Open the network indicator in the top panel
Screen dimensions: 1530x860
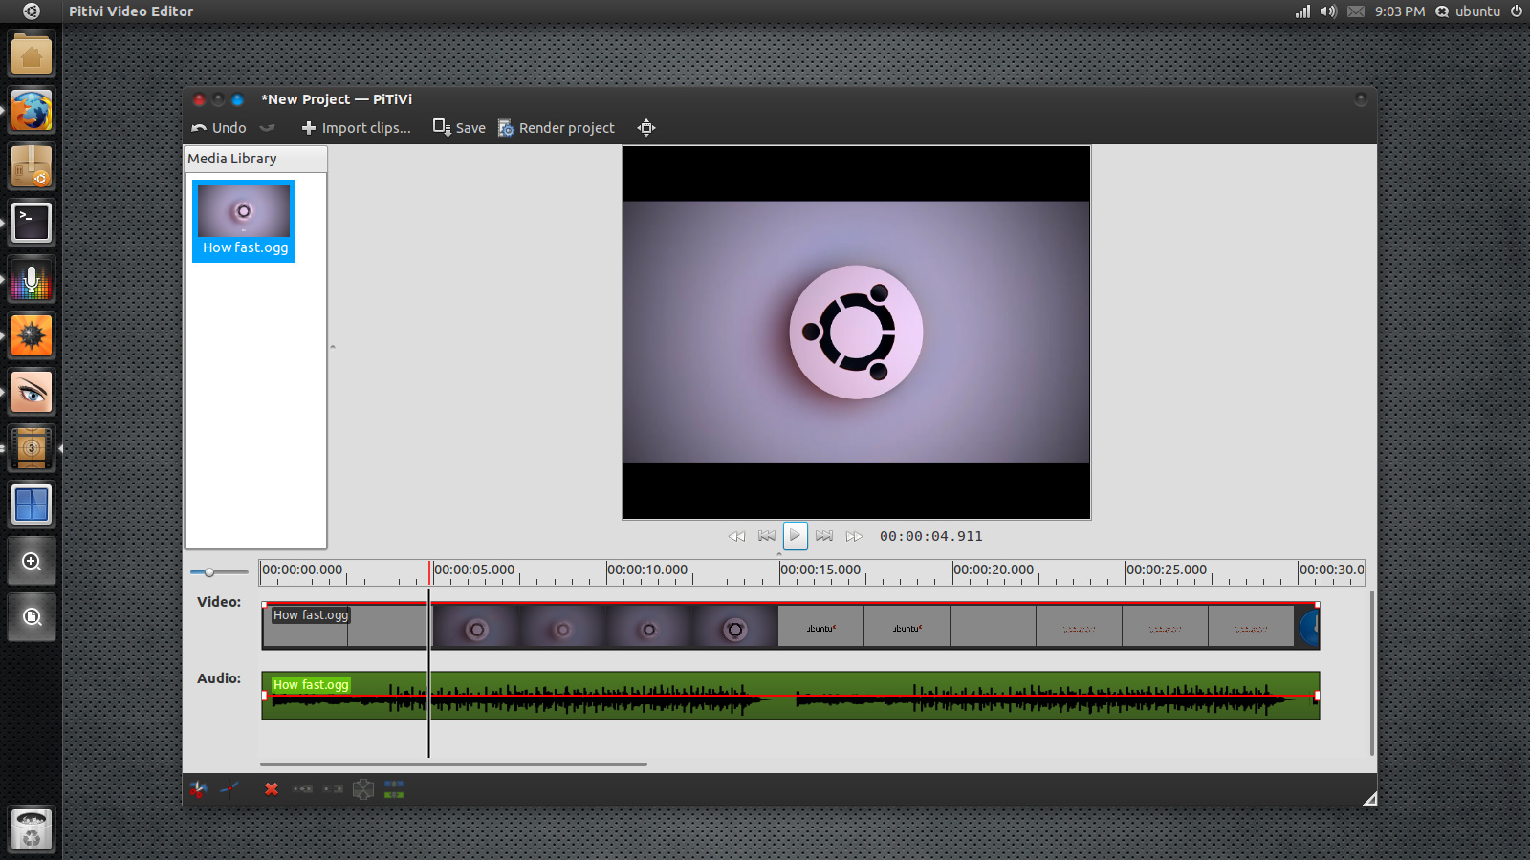coord(1302,11)
